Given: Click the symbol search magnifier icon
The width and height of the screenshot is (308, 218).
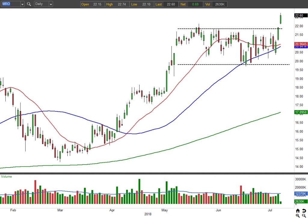Looking at the screenshot, I should [x=29, y=4].
